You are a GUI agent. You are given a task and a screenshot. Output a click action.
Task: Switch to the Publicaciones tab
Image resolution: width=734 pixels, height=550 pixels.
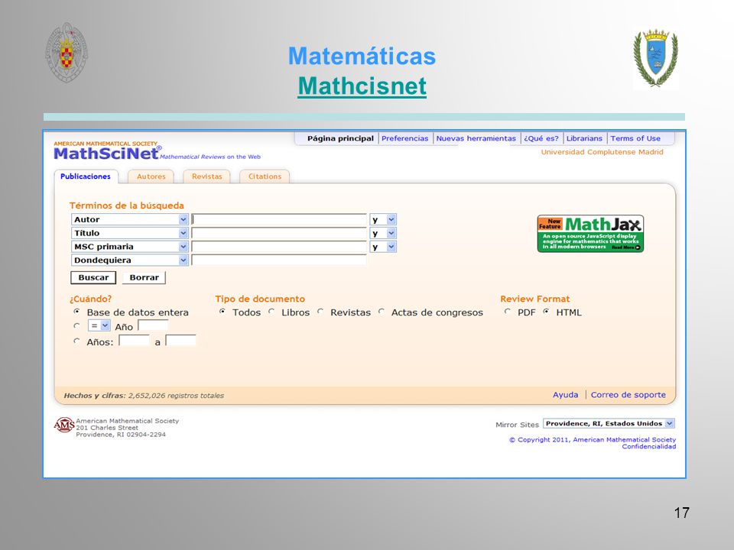pos(86,176)
